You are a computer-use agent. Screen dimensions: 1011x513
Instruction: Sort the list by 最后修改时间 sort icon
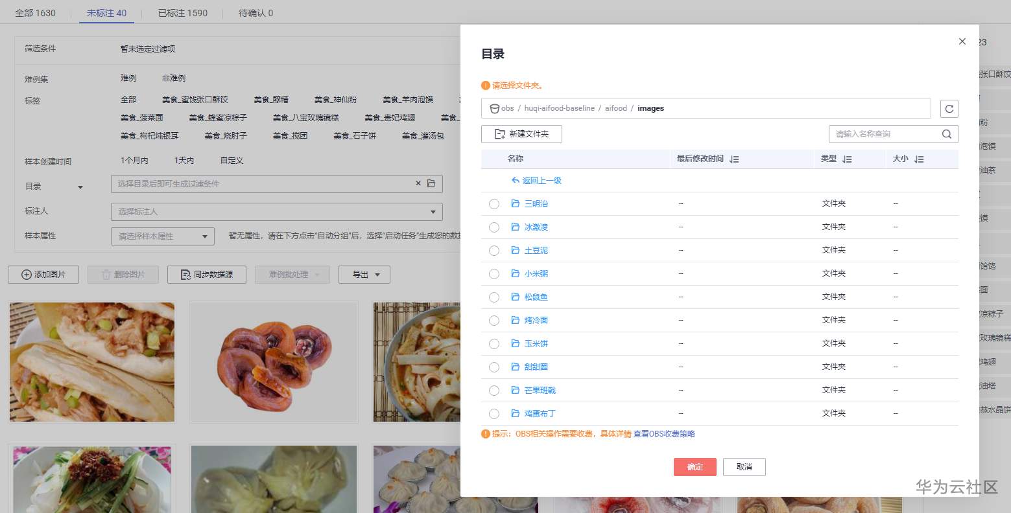tap(734, 159)
